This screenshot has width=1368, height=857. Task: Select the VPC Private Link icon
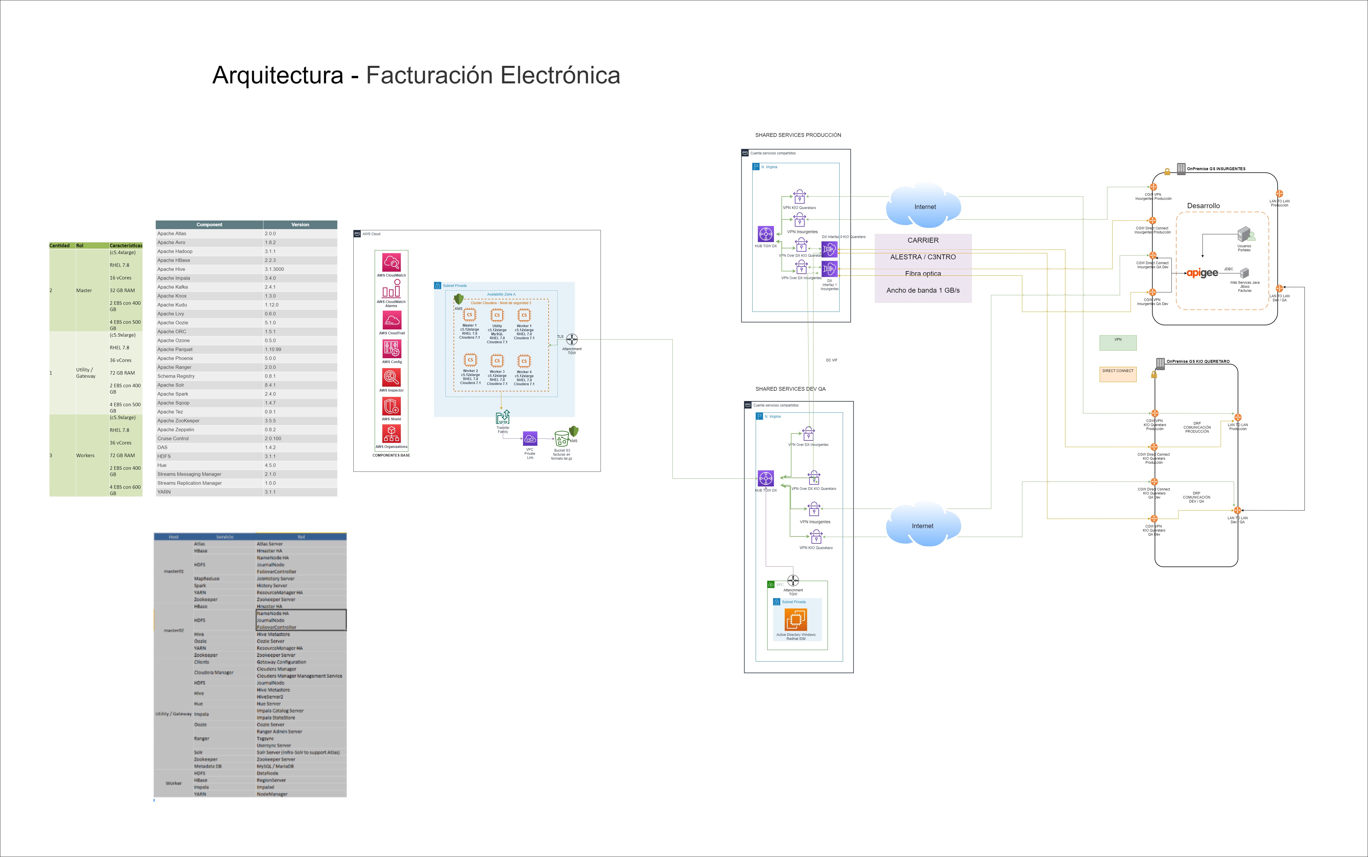click(530, 439)
